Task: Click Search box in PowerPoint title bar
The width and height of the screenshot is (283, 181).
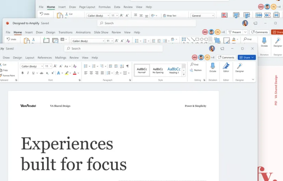Action: click(146, 23)
